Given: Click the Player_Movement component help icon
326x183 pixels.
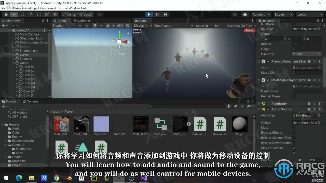Looking at the screenshot, I should click(309, 62).
